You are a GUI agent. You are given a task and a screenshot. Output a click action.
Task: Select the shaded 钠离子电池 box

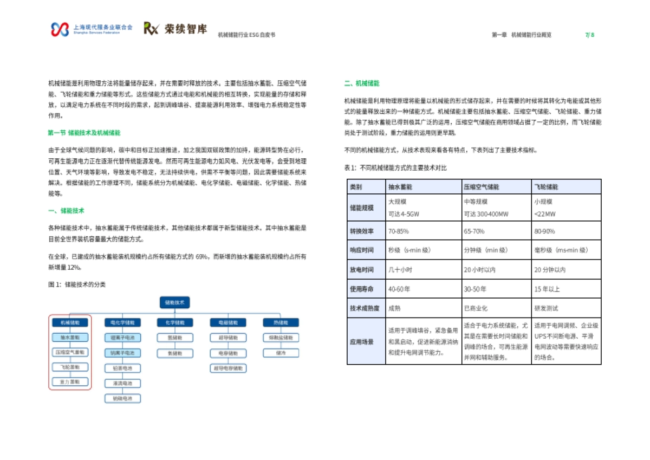coord(123,353)
